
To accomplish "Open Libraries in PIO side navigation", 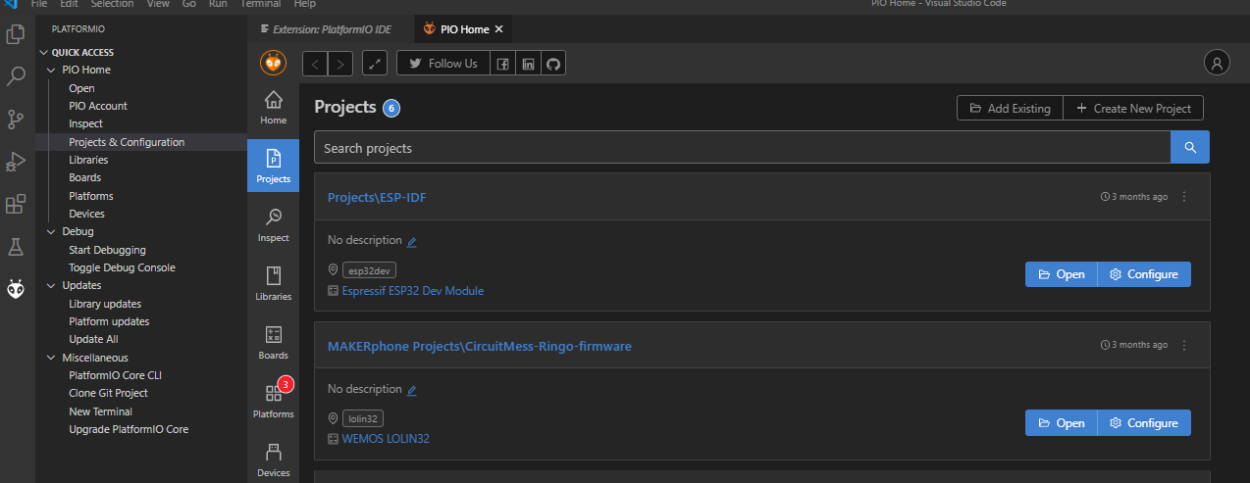I will [x=273, y=284].
